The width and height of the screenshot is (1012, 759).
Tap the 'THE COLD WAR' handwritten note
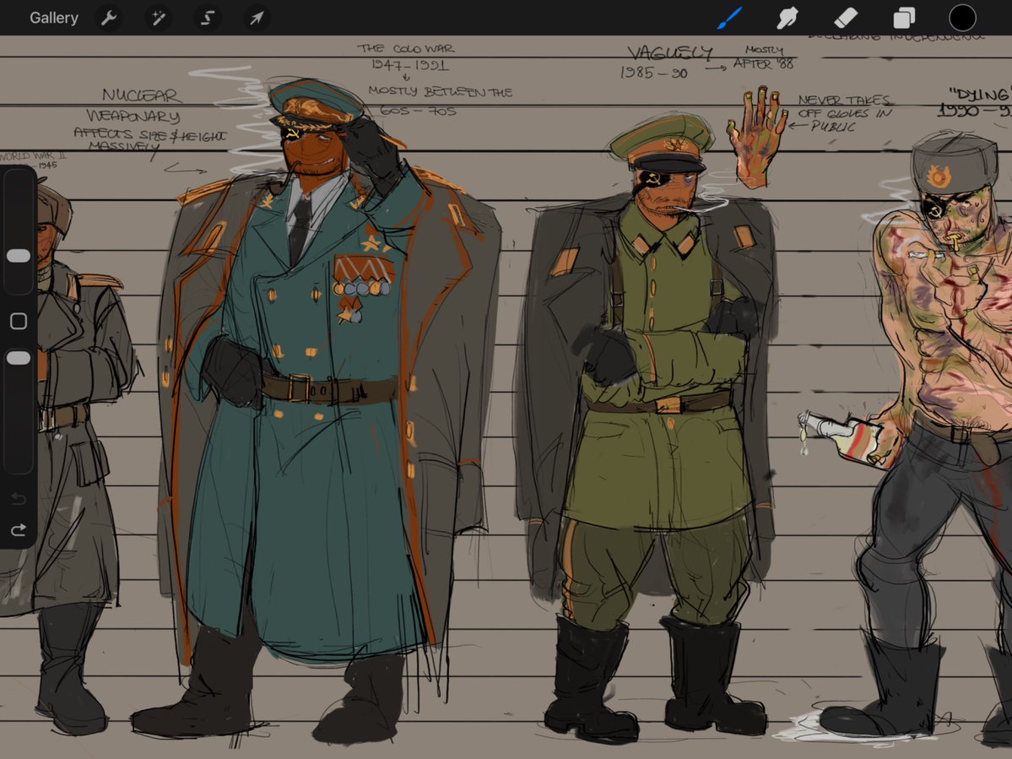(x=406, y=48)
